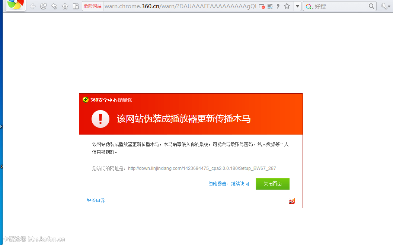
Task: Reload the current page
Action: pyautogui.click(x=44, y=6)
